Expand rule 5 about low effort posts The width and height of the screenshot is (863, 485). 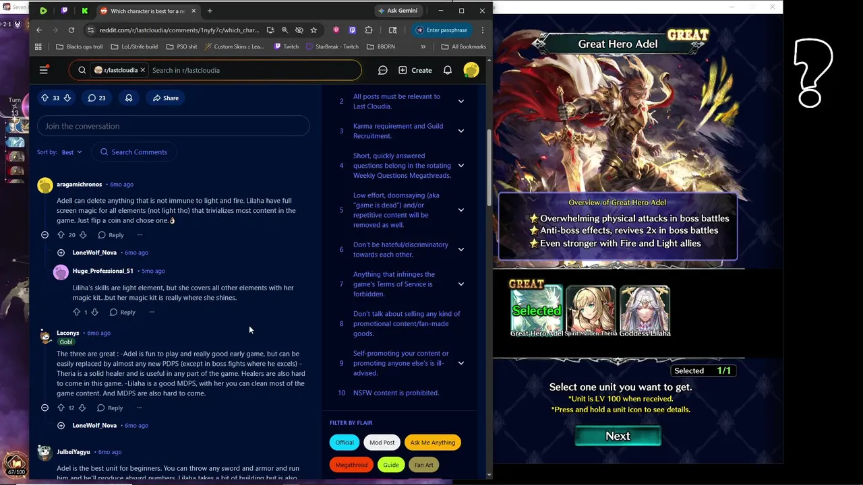coord(461,209)
